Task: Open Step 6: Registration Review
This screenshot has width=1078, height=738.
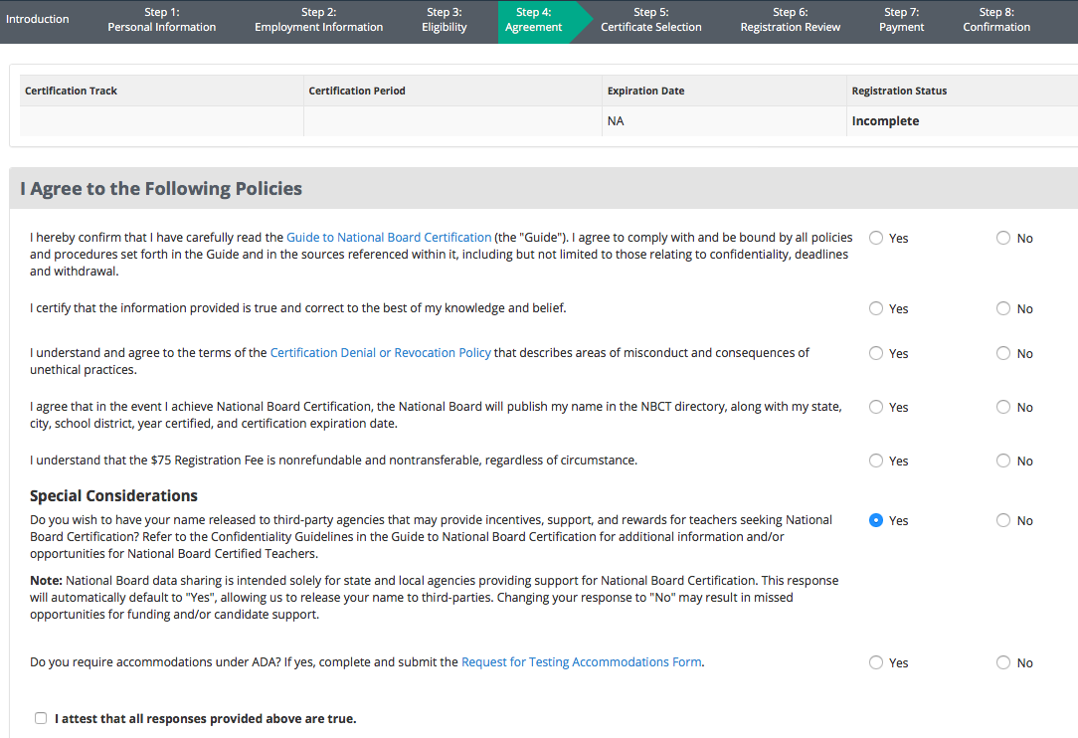Action: pos(790,20)
